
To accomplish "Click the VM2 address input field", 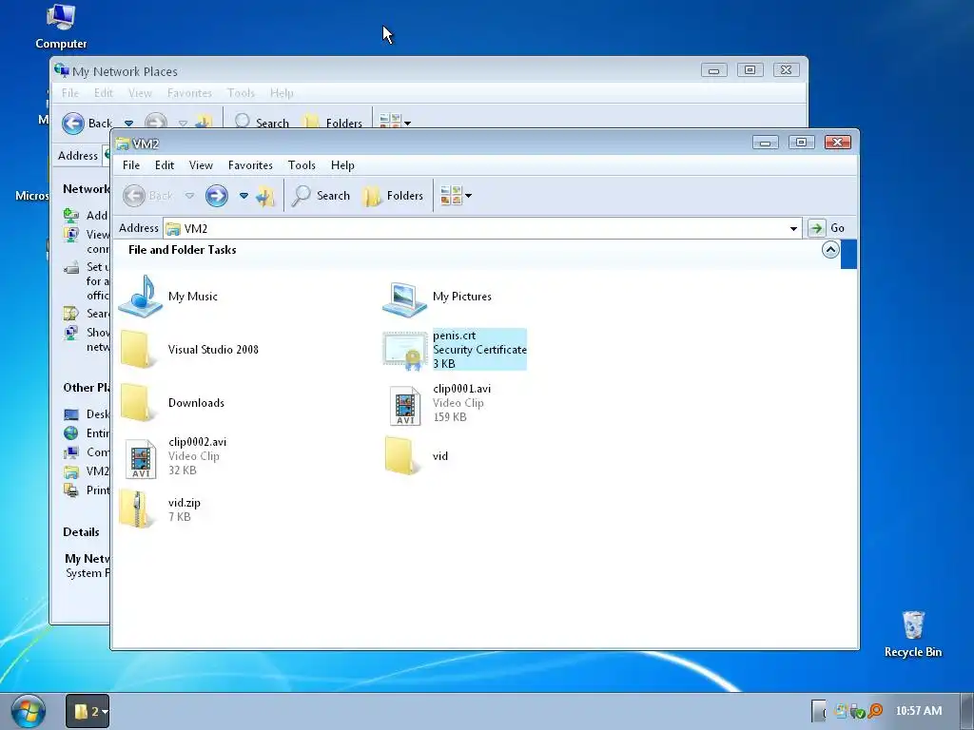I will tap(482, 228).
